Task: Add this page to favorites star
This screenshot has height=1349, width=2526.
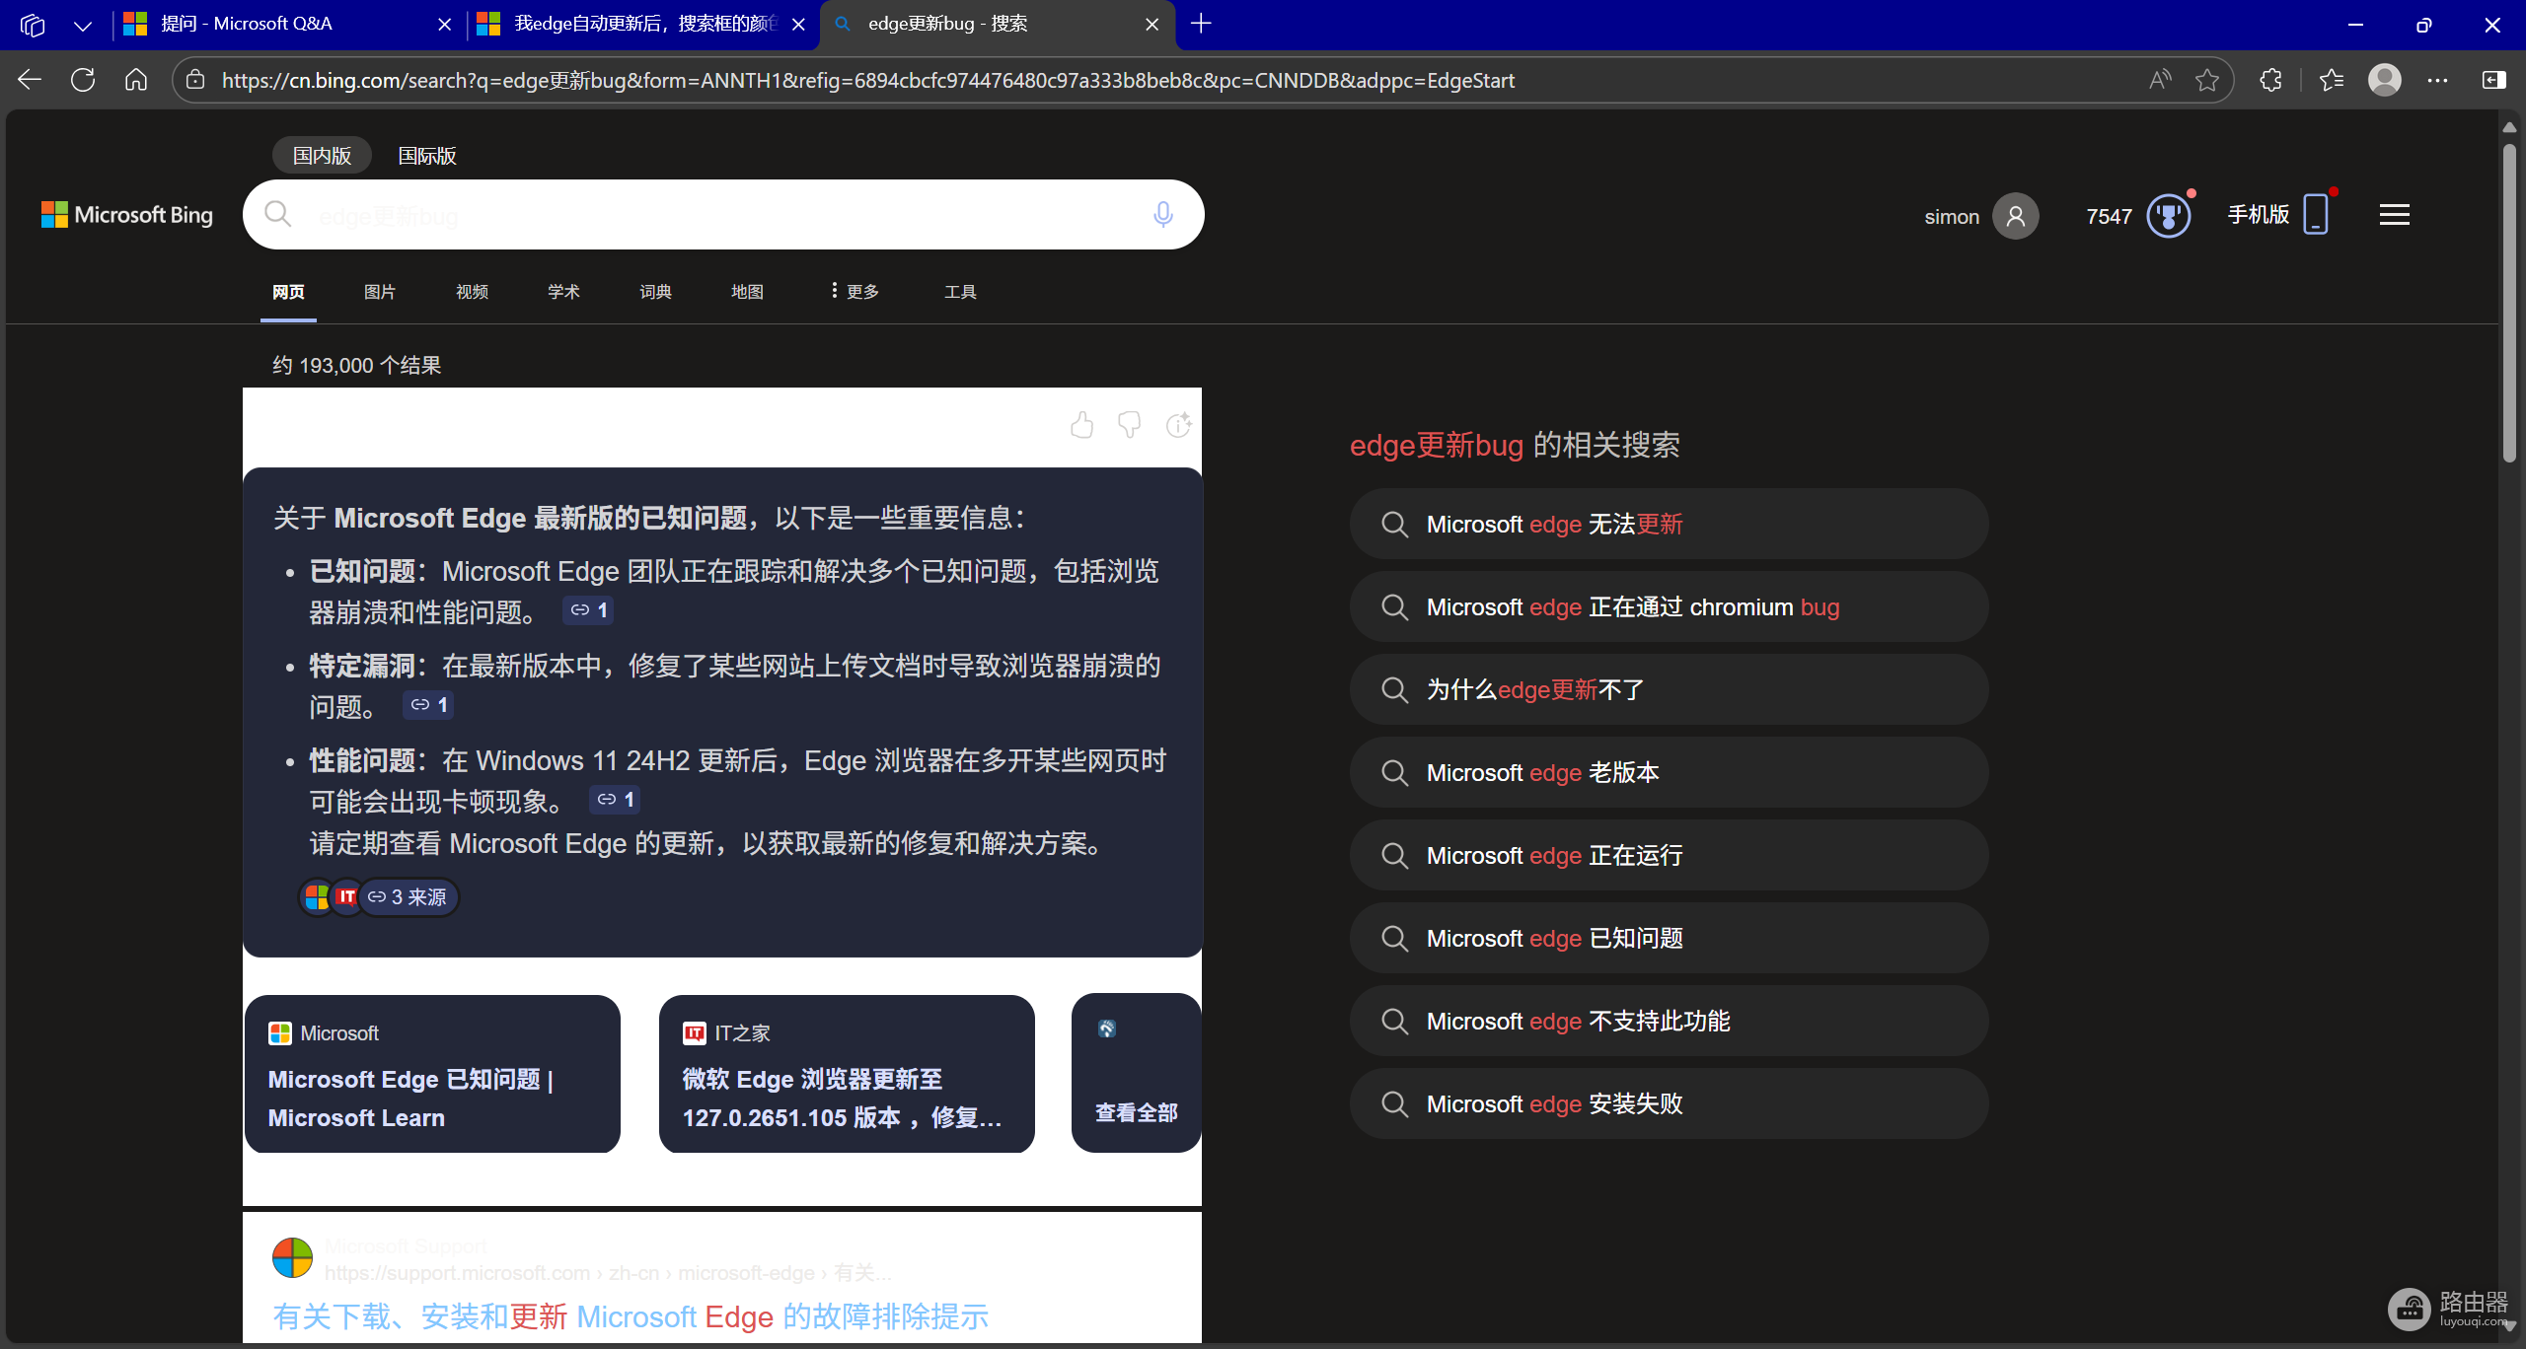Action: [x=2207, y=80]
